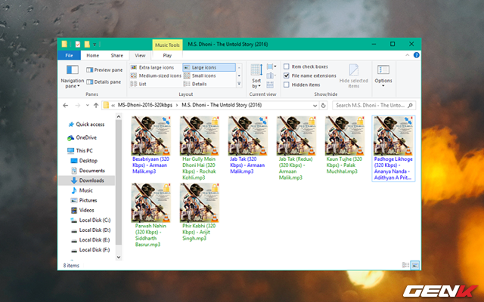Select Kaun Tujhe Palak Muchhal.mp3
Viewport: 484px width, 302px height.
(345, 145)
